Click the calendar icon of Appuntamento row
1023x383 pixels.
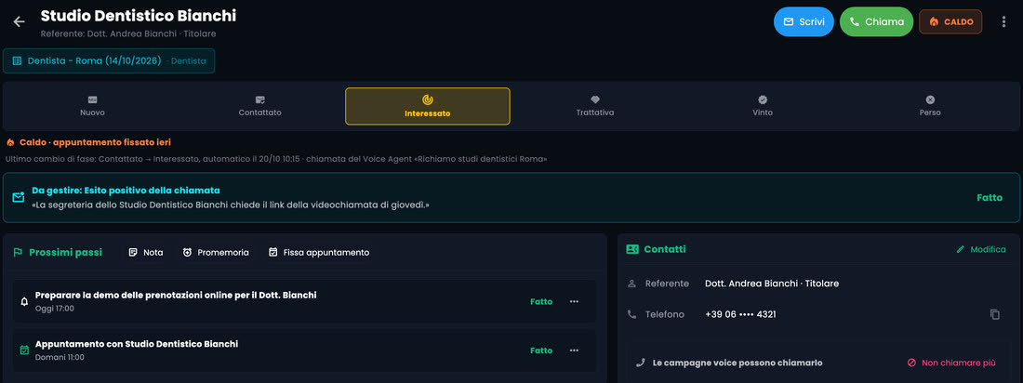point(25,350)
